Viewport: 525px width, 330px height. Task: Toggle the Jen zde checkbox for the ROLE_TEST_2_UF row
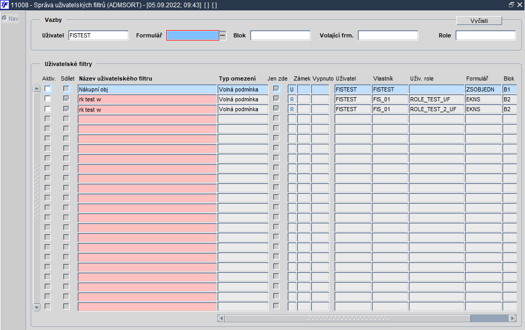click(x=276, y=109)
